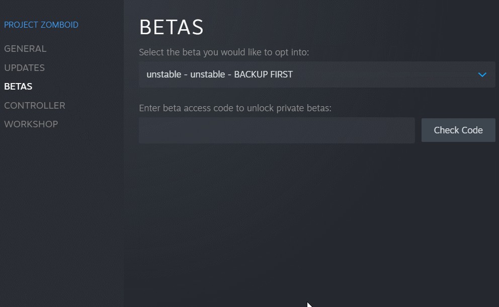Click 'BACKUP FIRST' in the beta selector
This screenshot has width=499, height=307.
pos(263,74)
